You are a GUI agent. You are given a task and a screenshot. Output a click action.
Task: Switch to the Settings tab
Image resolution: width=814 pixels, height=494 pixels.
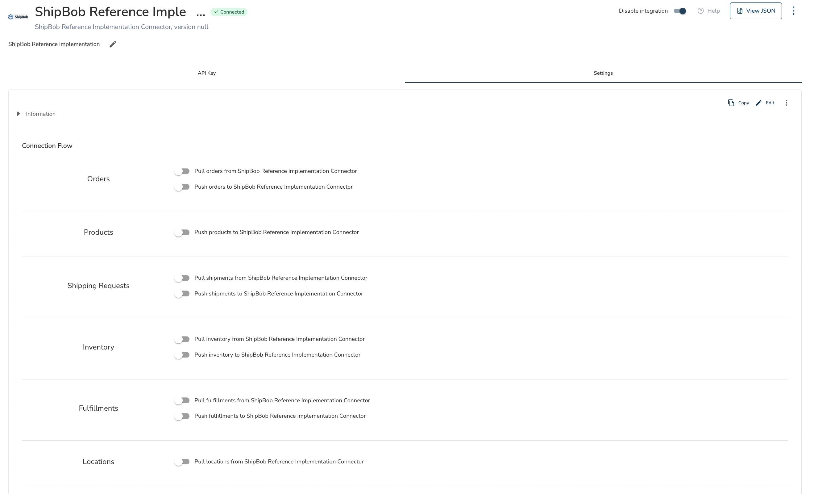point(603,73)
